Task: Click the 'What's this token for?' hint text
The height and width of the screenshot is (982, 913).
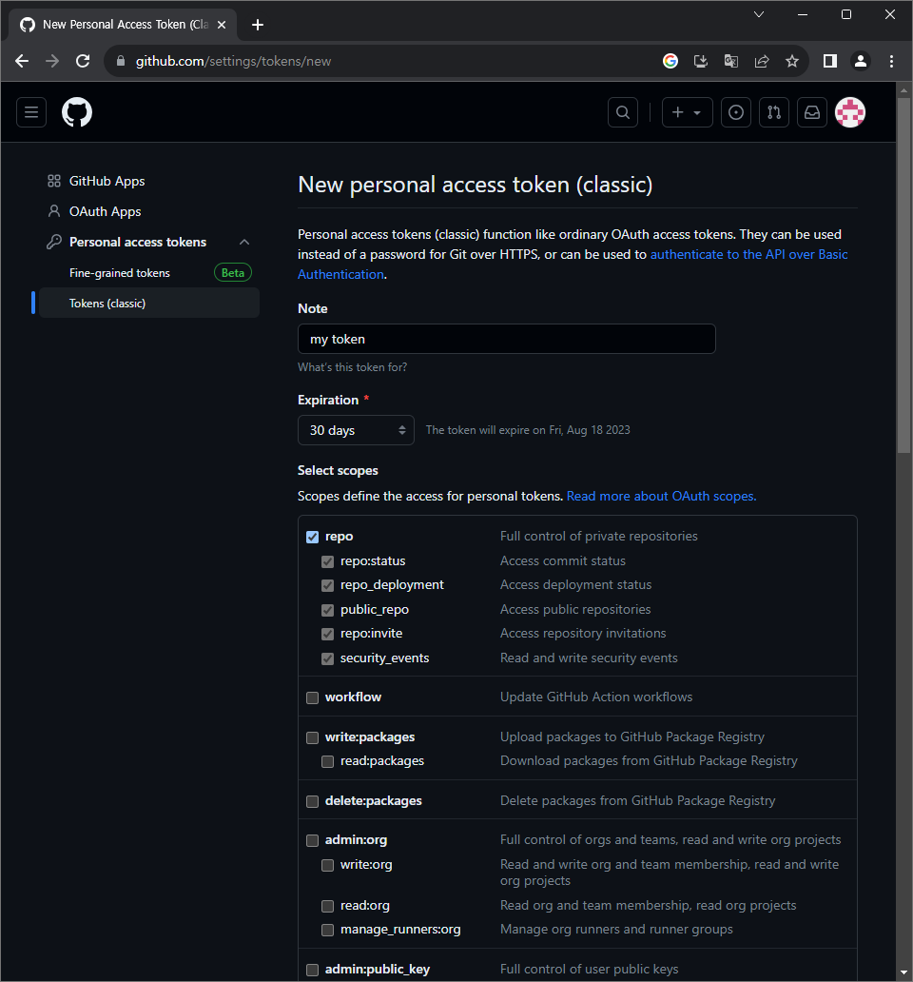Action: click(x=352, y=367)
